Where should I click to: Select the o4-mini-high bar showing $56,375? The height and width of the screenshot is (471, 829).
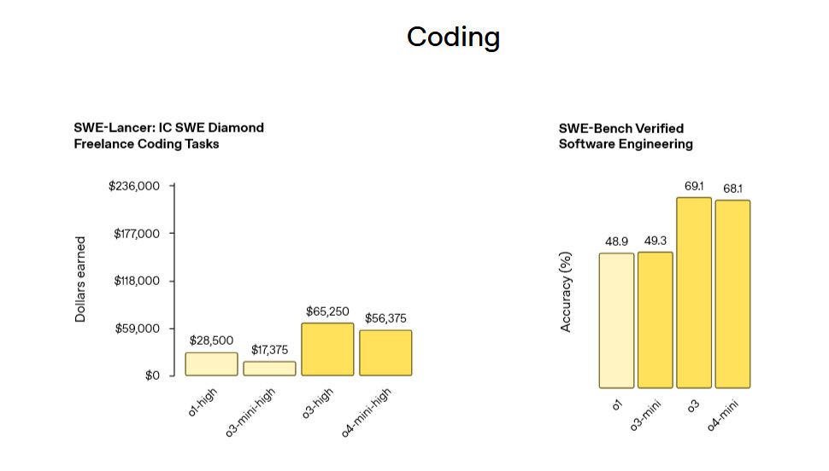coord(385,352)
